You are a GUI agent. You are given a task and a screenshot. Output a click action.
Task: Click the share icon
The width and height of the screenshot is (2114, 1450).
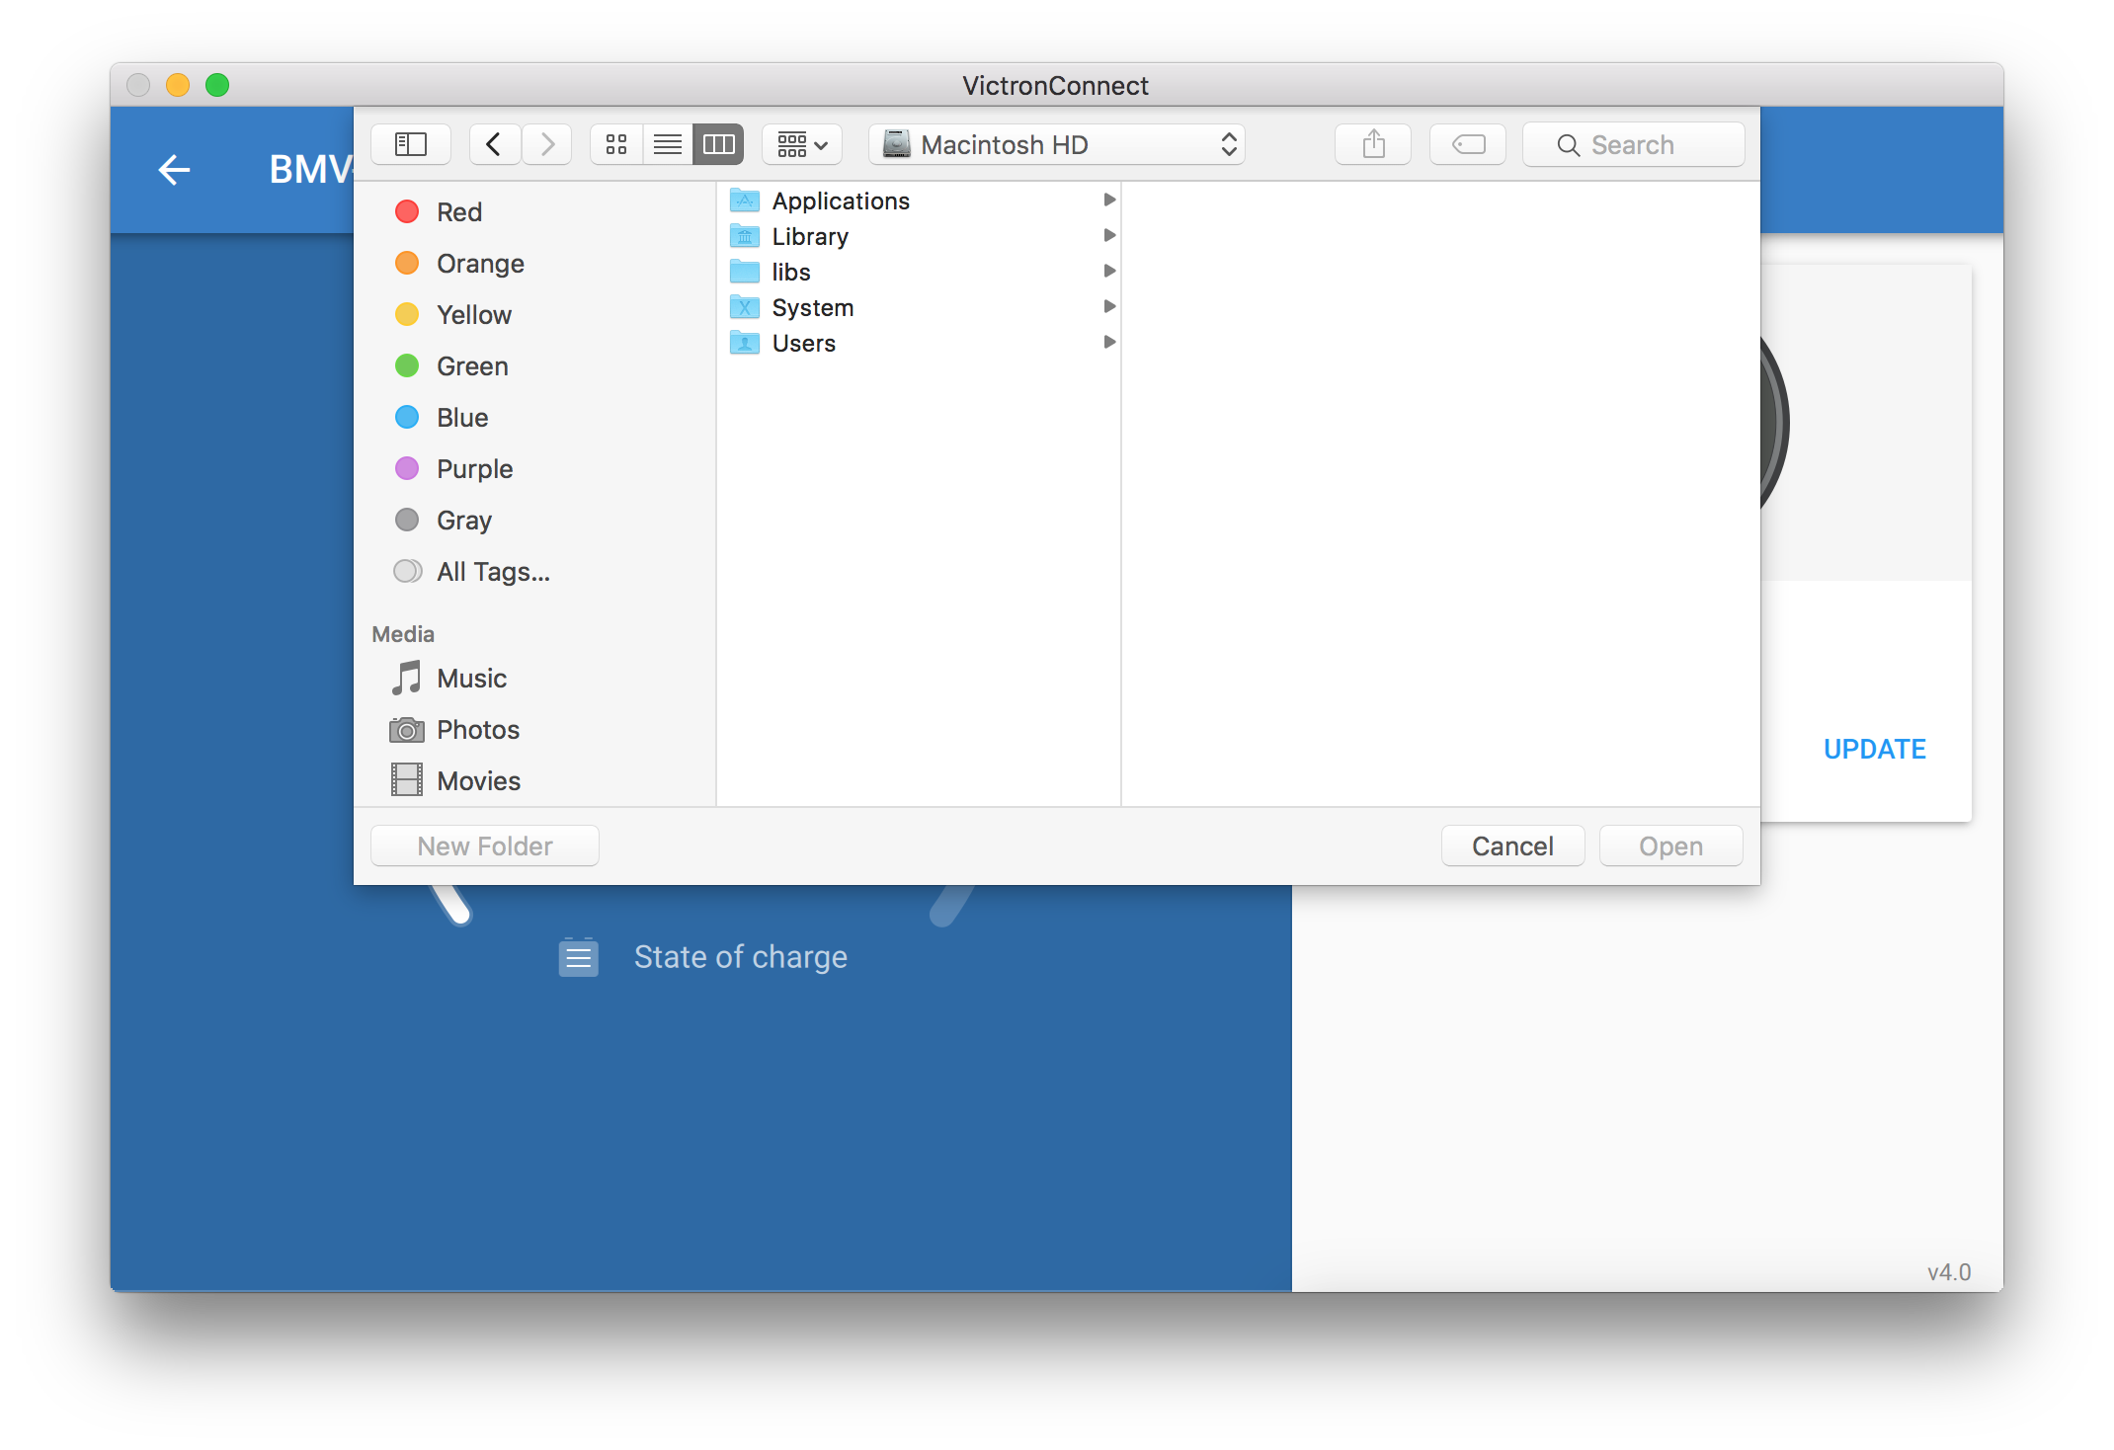[1372, 145]
